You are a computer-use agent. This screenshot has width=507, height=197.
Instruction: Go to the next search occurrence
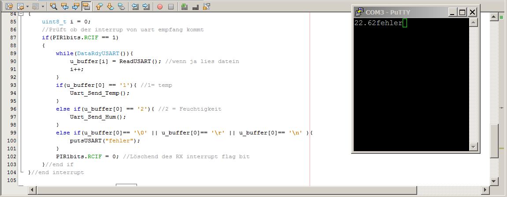(75, 6)
